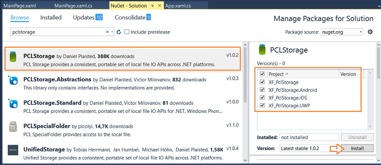Uncheck the XF_PclStorage.iOS checkbox
The image size is (381, 165).
coord(262,97)
